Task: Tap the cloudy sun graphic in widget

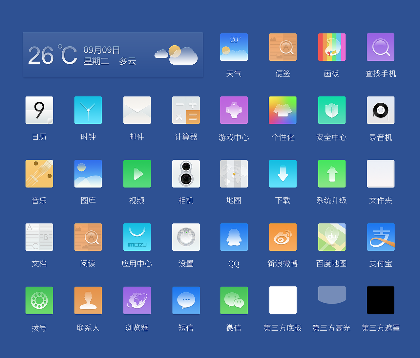Action: click(176, 55)
